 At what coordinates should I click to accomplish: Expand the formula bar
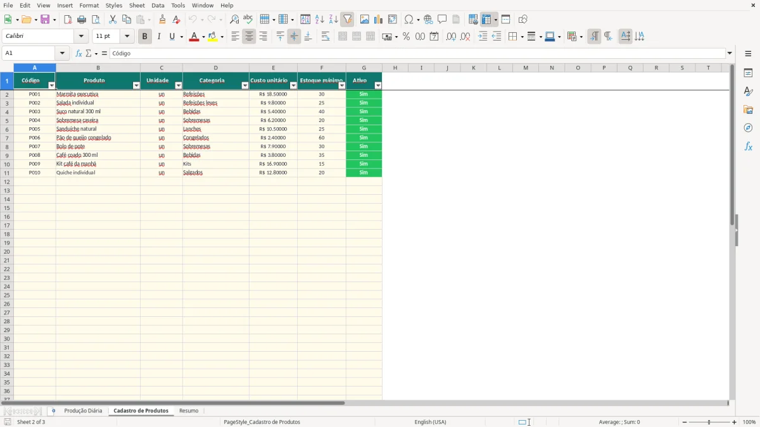pos(730,54)
